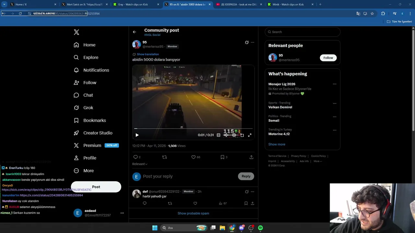The image size is (415, 233).
Task: Click the white Post button
Action: pos(96,187)
